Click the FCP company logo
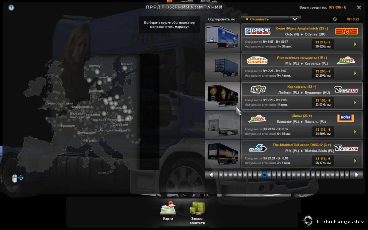Viewport: 368px width, 230px height. tap(346, 31)
